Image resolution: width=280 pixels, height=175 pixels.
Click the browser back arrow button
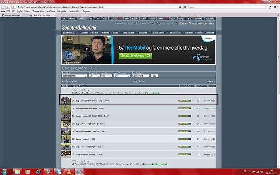point(3,7)
